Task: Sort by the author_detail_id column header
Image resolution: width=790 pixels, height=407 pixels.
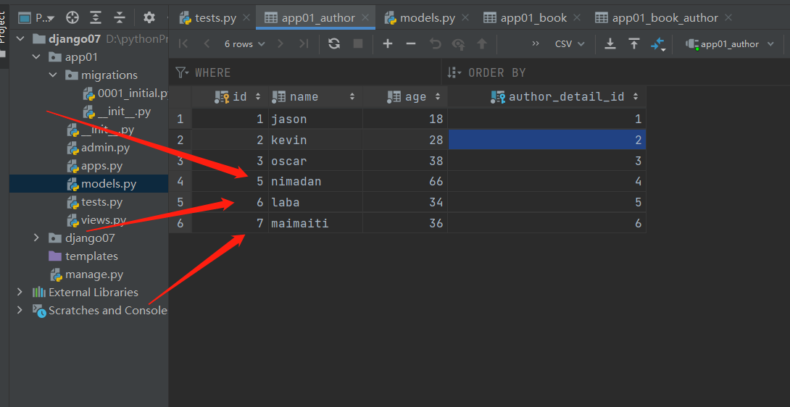Action: pyautogui.click(x=546, y=96)
